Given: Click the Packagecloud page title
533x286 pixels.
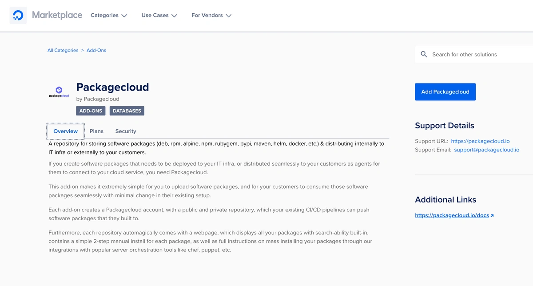Looking at the screenshot, I should click(113, 87).
